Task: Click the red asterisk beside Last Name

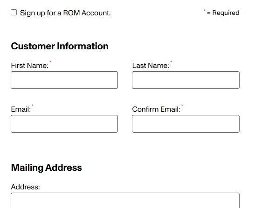Action: point(171,61)
